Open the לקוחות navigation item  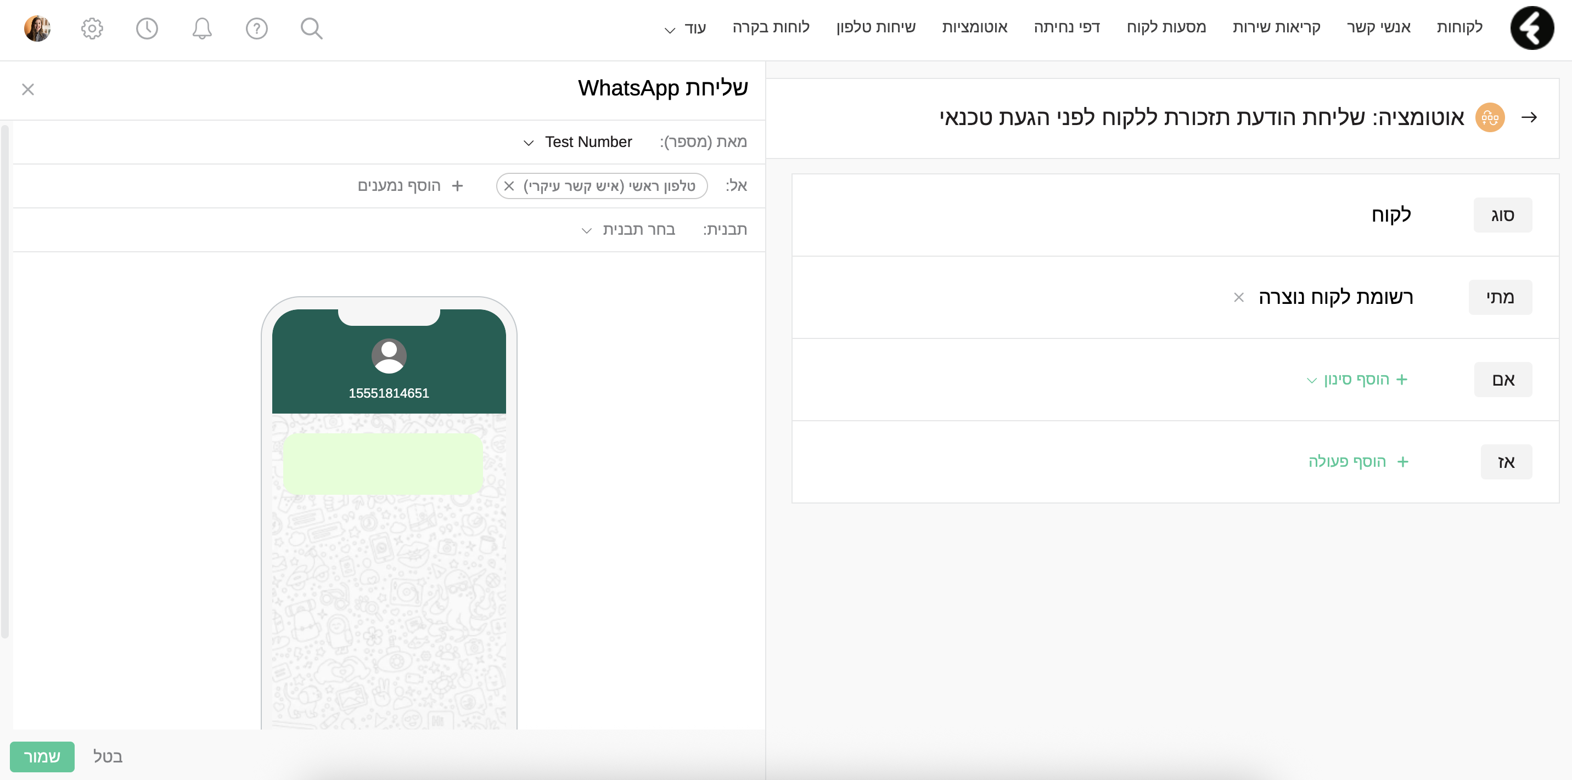pyautogui.click(x=1459, y=27)
